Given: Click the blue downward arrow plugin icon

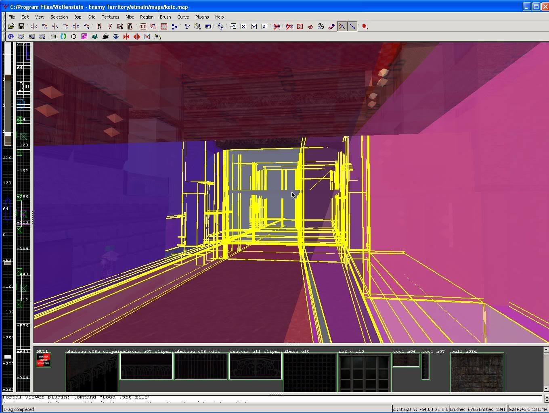Looking at the screenshot, I should tap(116, 36).
